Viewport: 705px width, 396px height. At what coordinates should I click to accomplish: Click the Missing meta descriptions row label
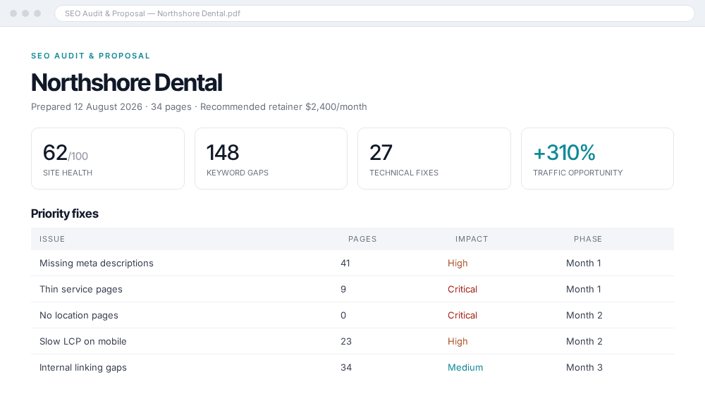point(96,264)
